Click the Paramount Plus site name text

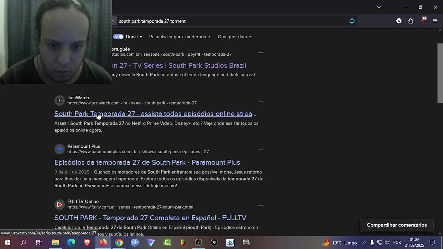click(x=83, y=147)
